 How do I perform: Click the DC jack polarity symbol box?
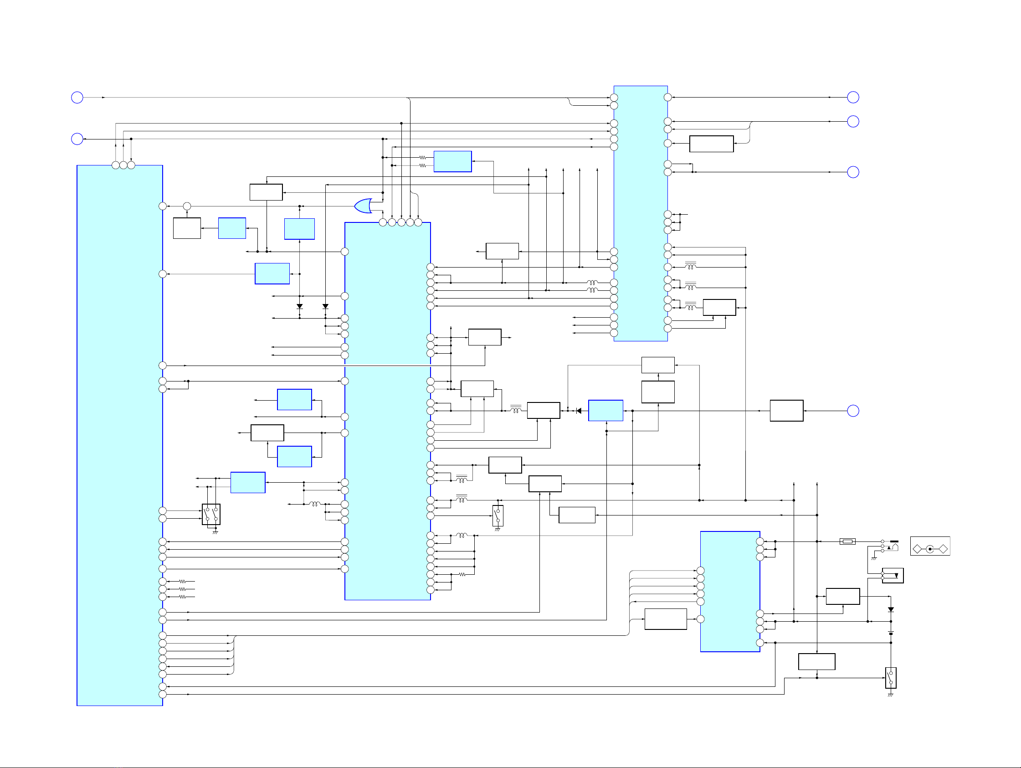pos(930,546)
